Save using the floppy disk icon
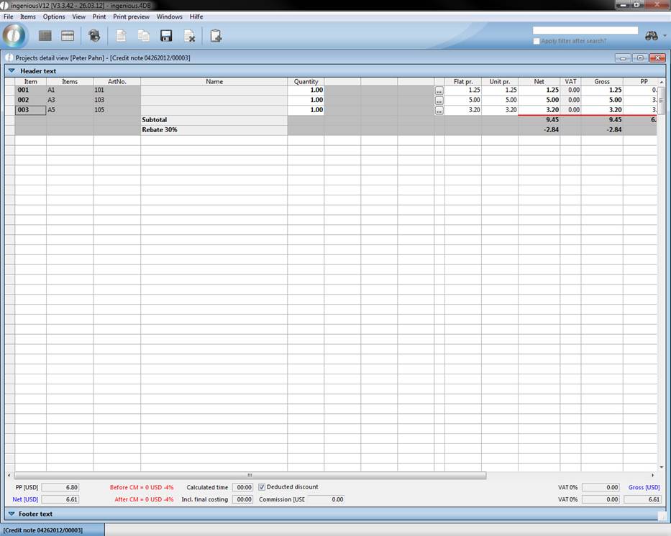Screen dimensions: 671x536 166,36
